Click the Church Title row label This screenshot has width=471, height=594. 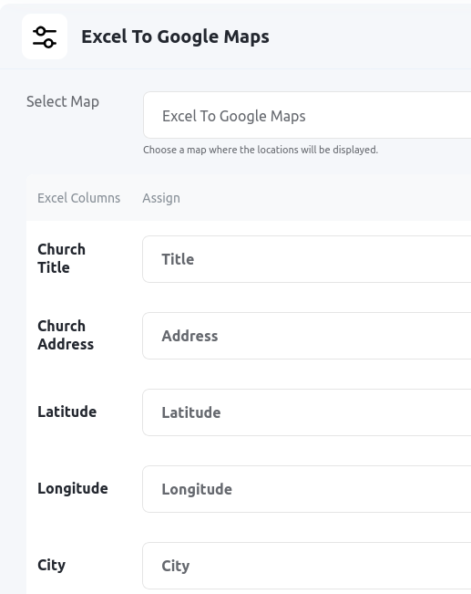point(61,258)
